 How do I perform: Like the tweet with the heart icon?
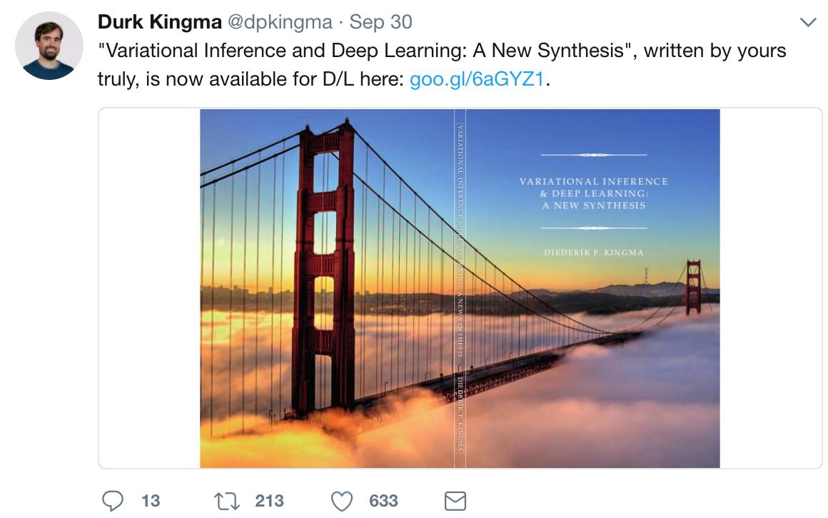(342, 501)
